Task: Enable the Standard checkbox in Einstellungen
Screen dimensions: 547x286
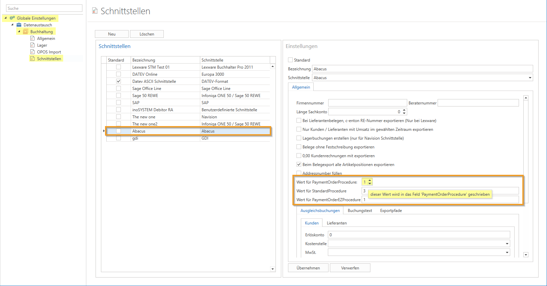Action: 290,60
